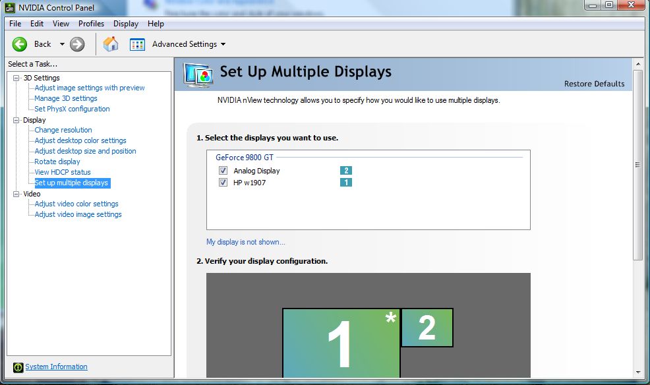
Task: Select 'Rotate display' task
Action: point(57,162)
